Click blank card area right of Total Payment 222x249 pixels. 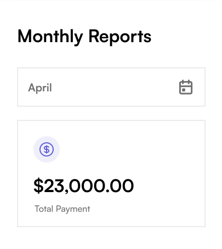tap(147, 209)
